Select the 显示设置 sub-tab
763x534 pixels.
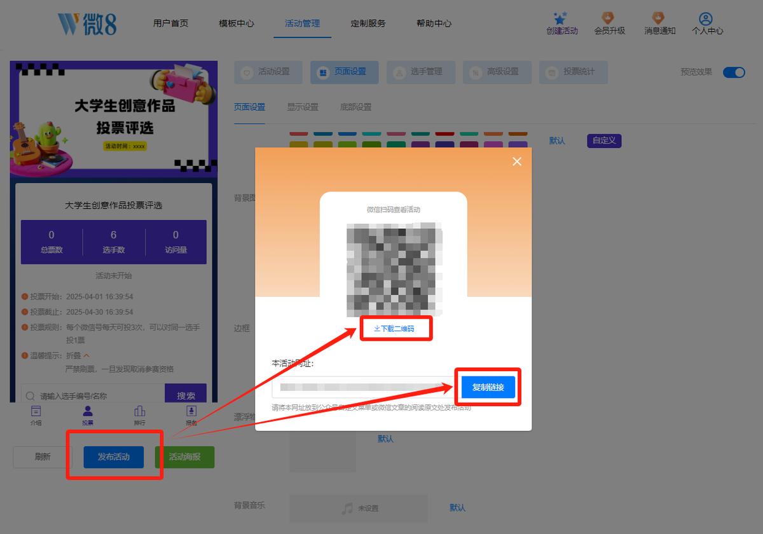coord(303,107)
